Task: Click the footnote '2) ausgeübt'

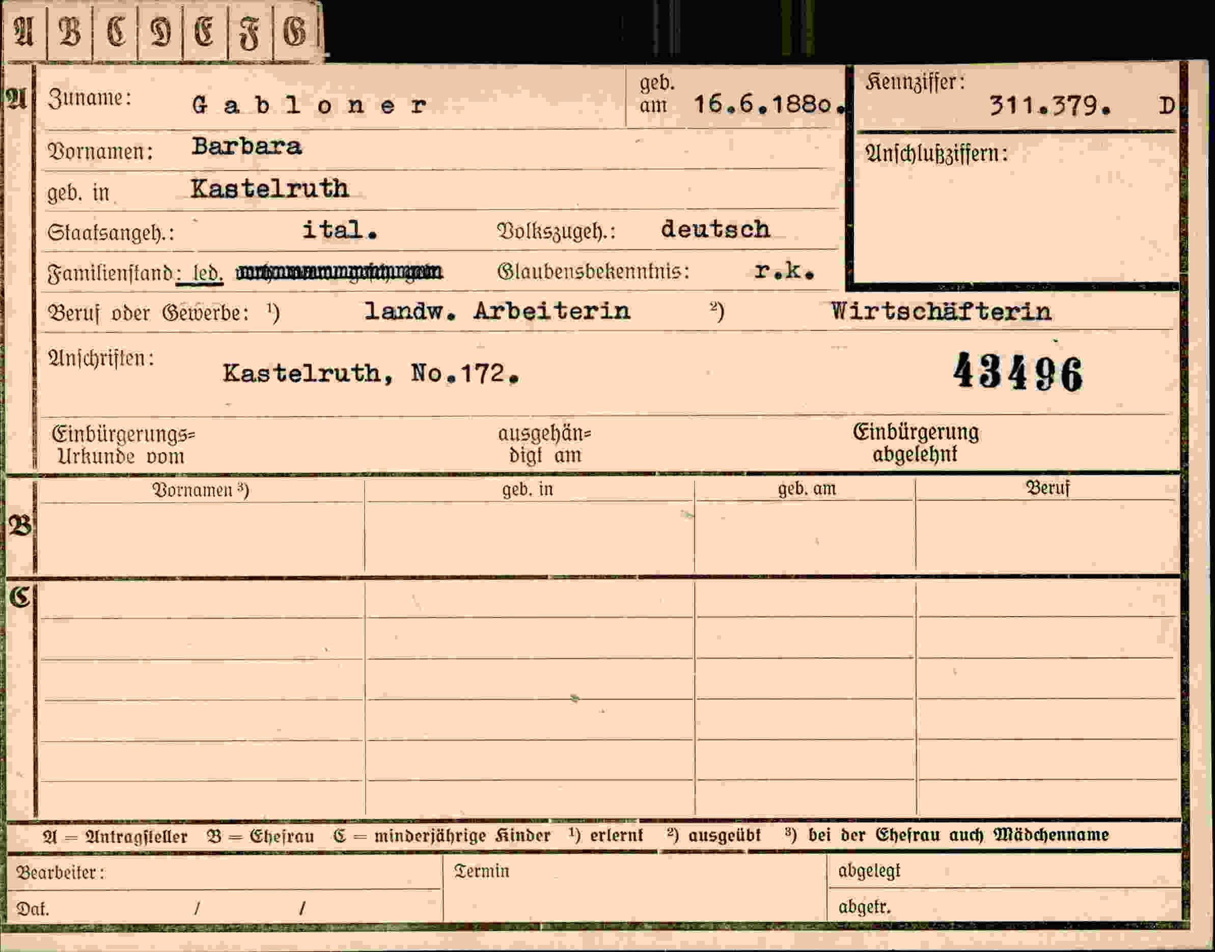Action: [713, 835]
